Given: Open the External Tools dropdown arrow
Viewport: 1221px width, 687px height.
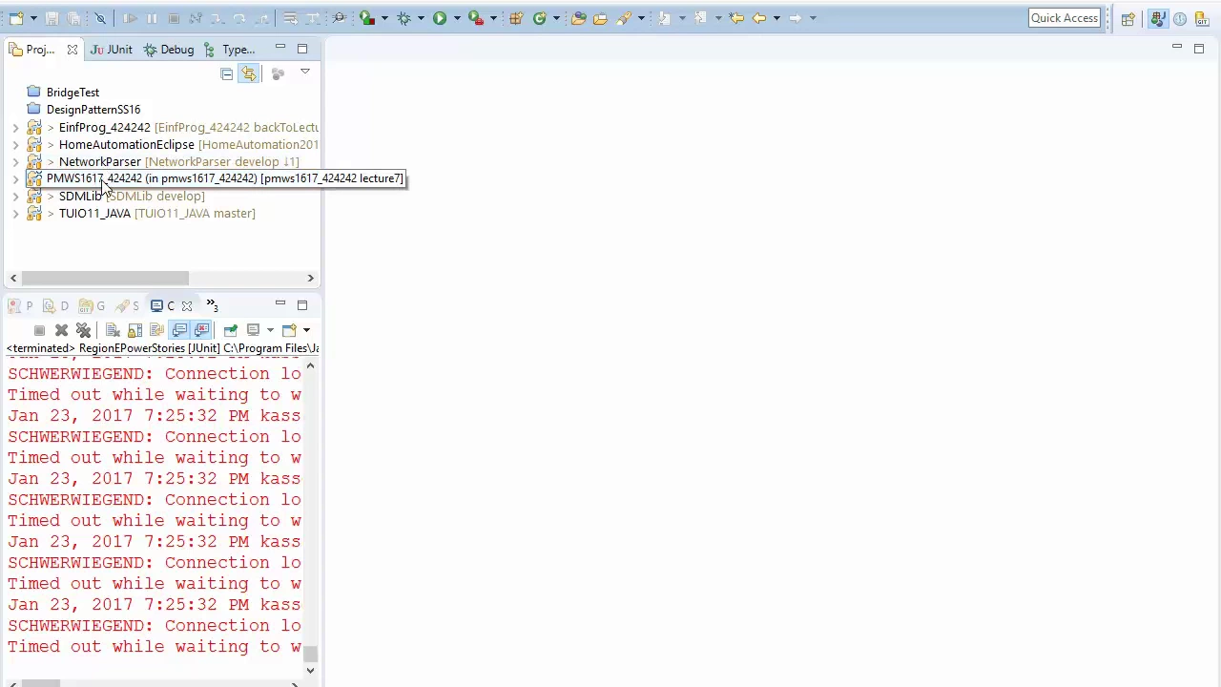Looking at the screenshot, I should [x=493, y=18].
